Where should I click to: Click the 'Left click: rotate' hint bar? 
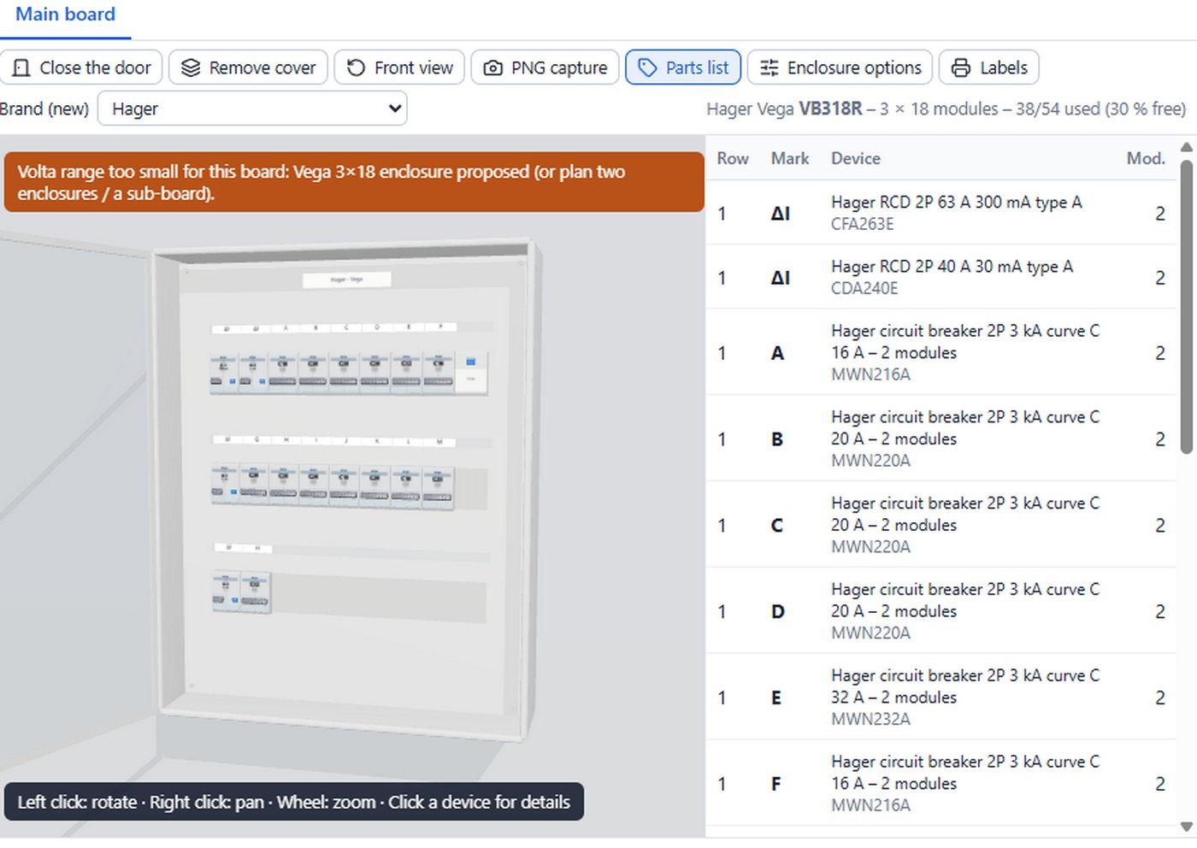(293, 802)
